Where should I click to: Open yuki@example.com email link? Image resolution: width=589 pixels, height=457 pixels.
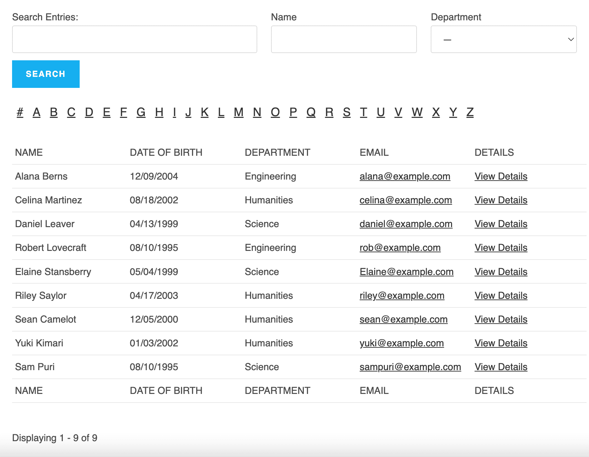pyautogui.click(x=402, y=343)
